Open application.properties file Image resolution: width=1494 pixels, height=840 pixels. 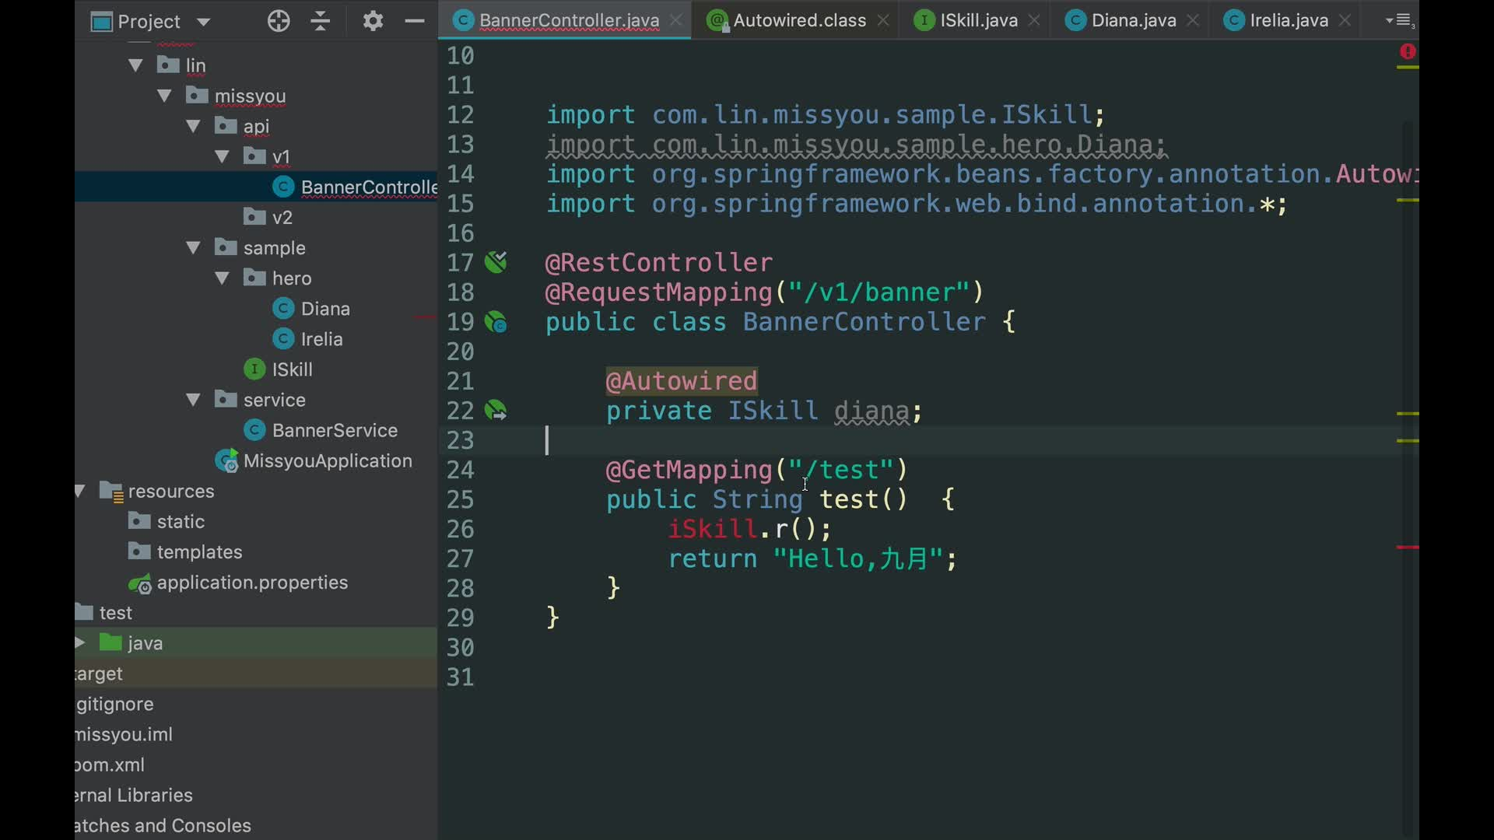tap(252, 583)
